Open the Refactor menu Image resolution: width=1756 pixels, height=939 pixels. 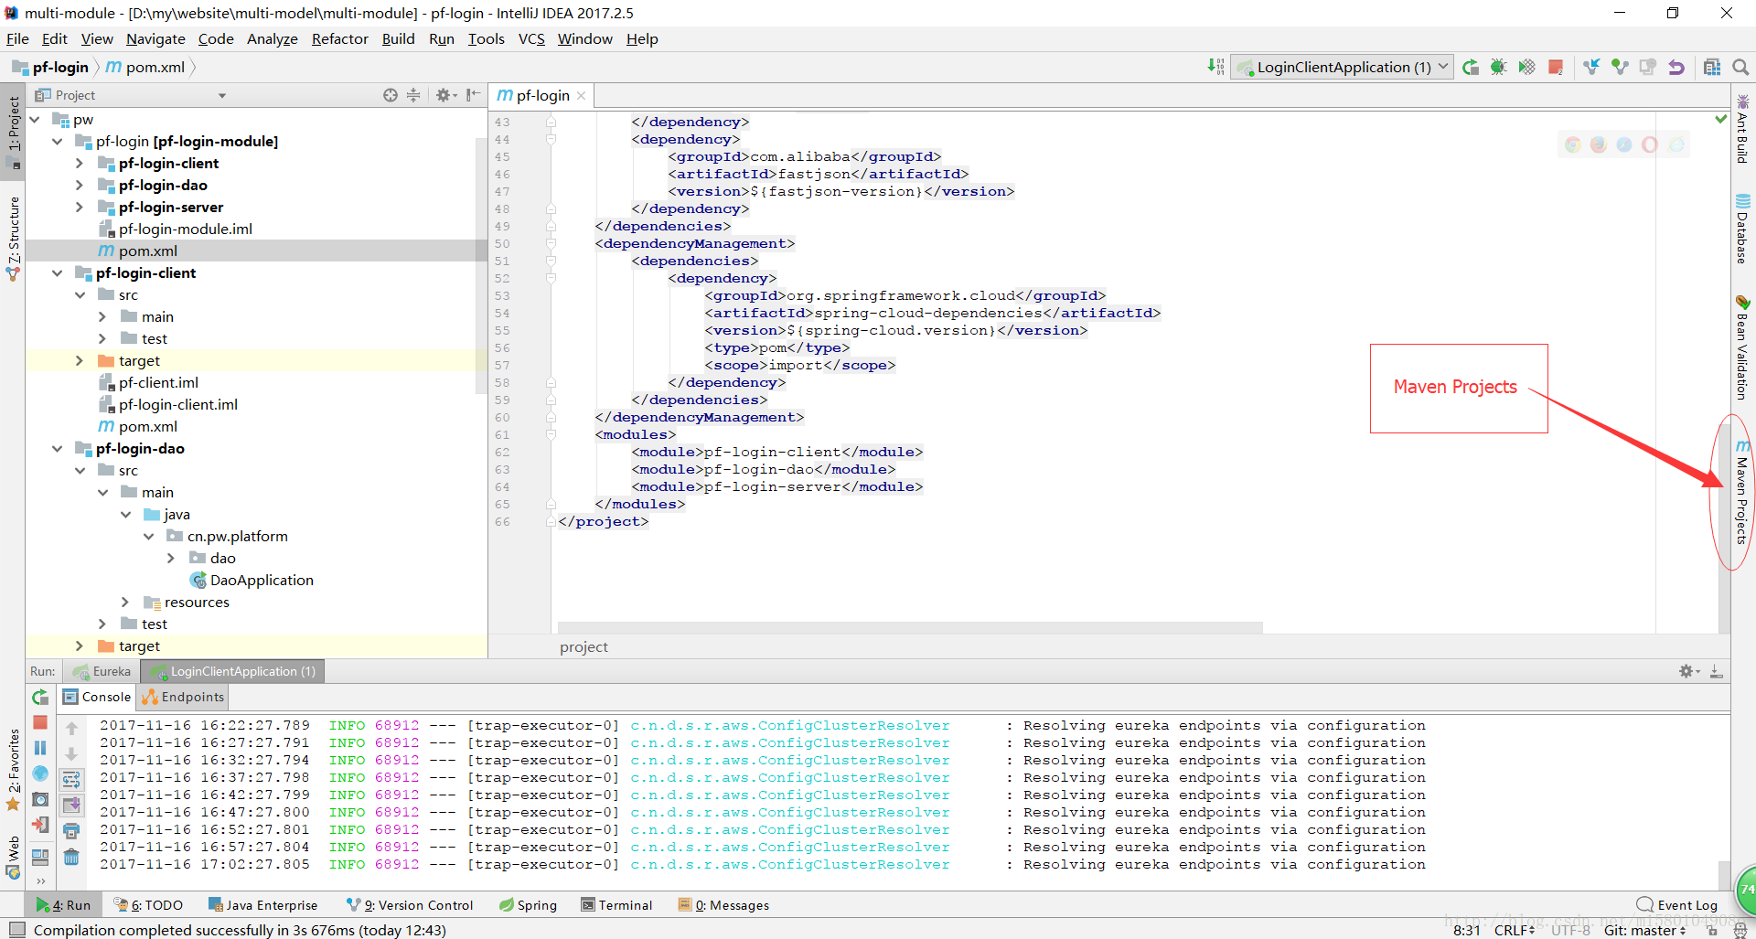click(339, 38)
